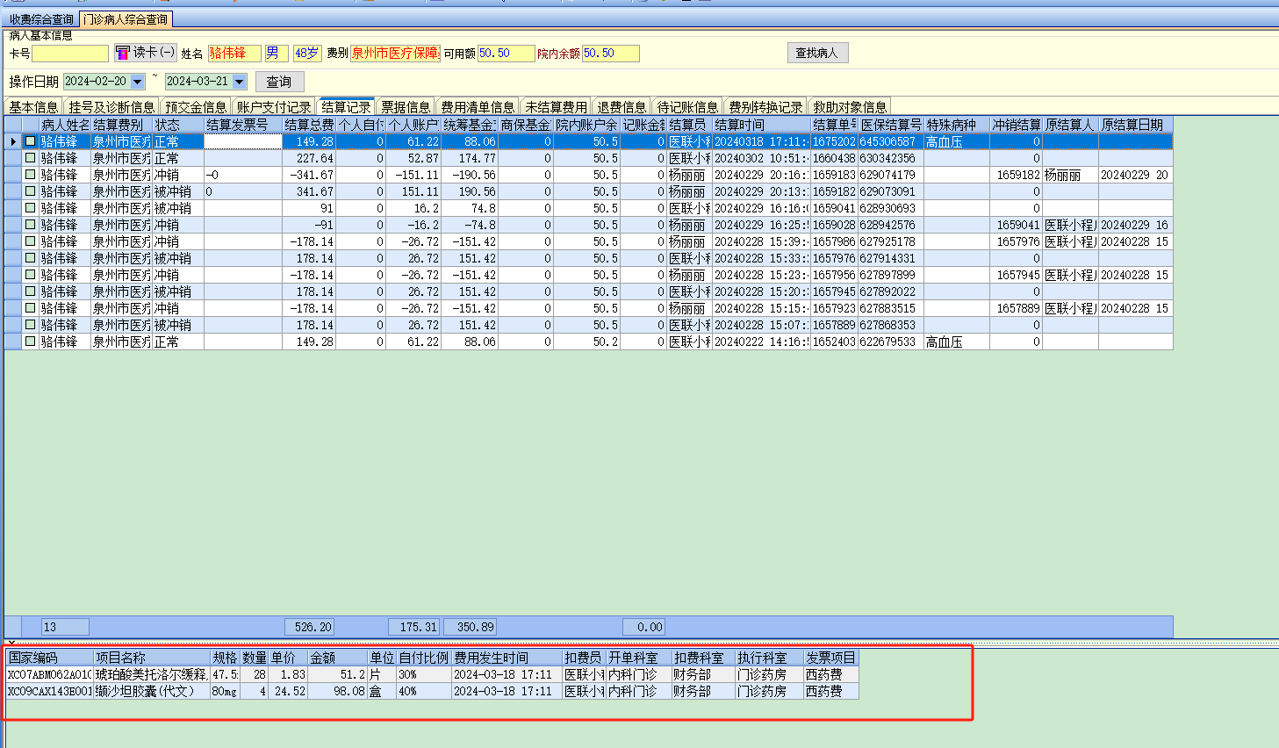Click the row indicator arrow of the first record
The height and width of the screenshot is (748, 1279).
13,141
